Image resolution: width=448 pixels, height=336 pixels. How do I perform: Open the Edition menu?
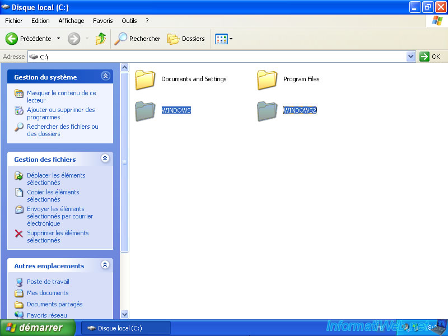pos(40,21)
